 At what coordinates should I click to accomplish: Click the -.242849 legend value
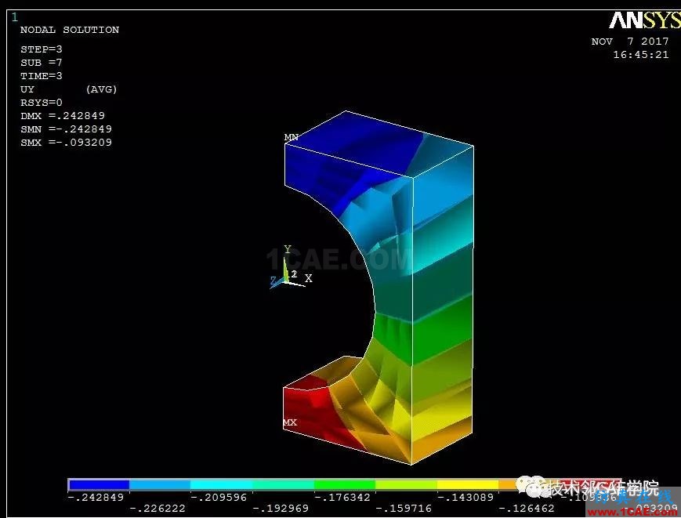(96, 498)
